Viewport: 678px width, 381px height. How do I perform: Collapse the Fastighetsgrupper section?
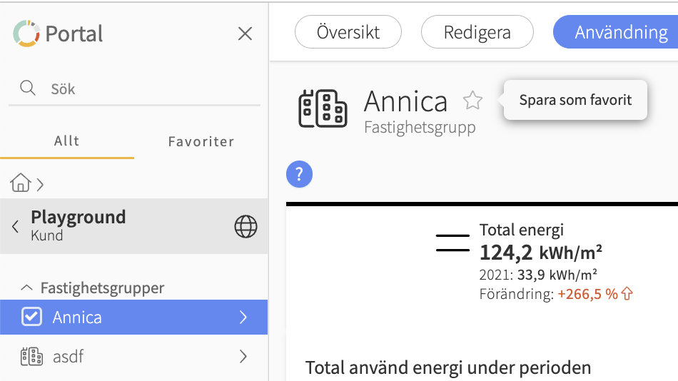tap(27, 288)
